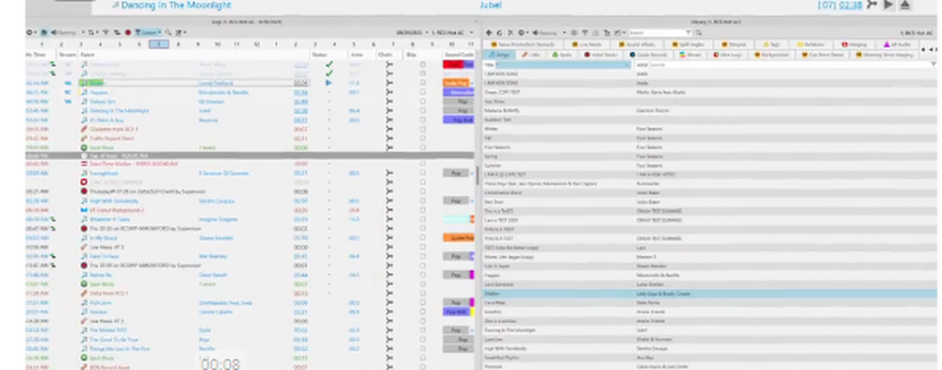The width and height of the screenshot is (942, 370).
Task: Toggle the chain icon in Happier row
Action: (x=389, y=92)
